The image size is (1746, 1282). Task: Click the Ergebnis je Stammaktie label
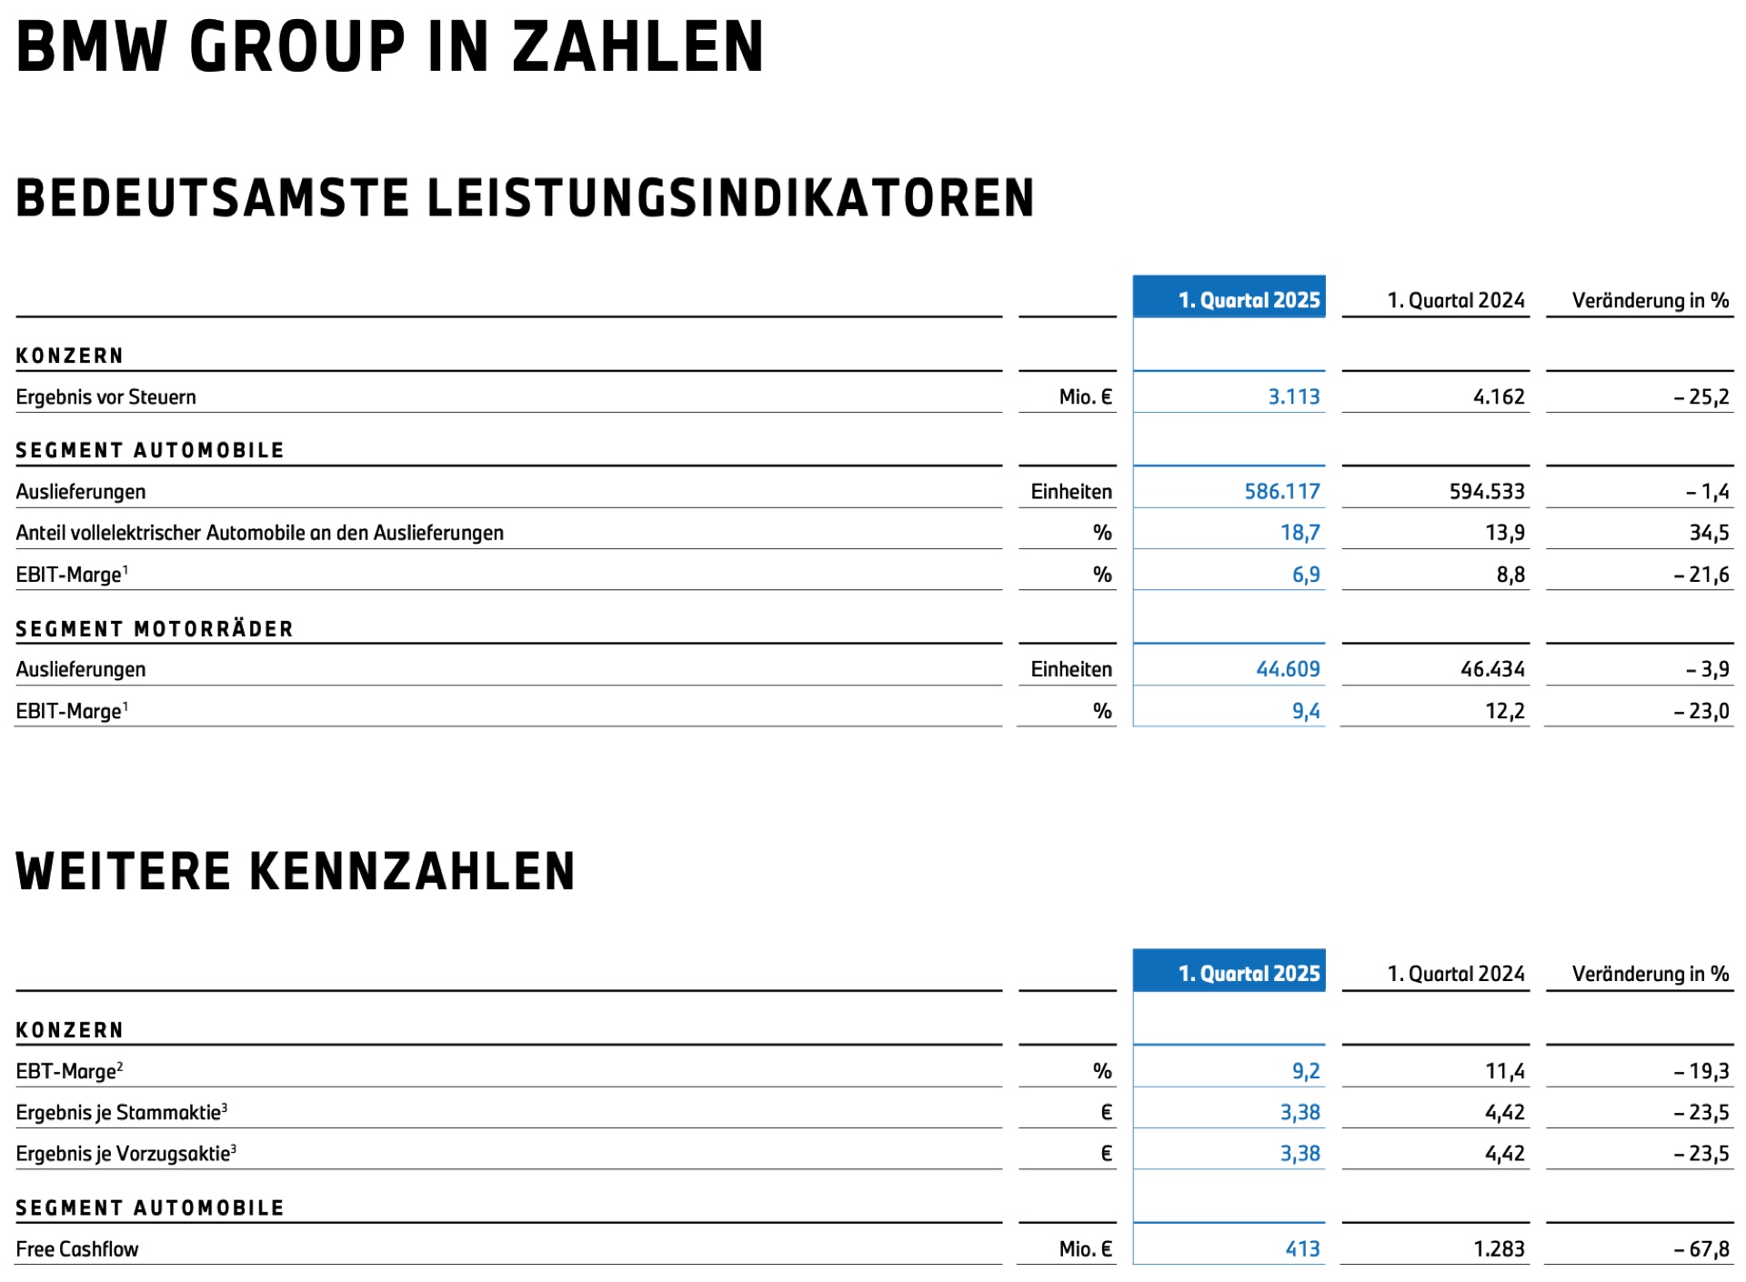click(120, 1112)
